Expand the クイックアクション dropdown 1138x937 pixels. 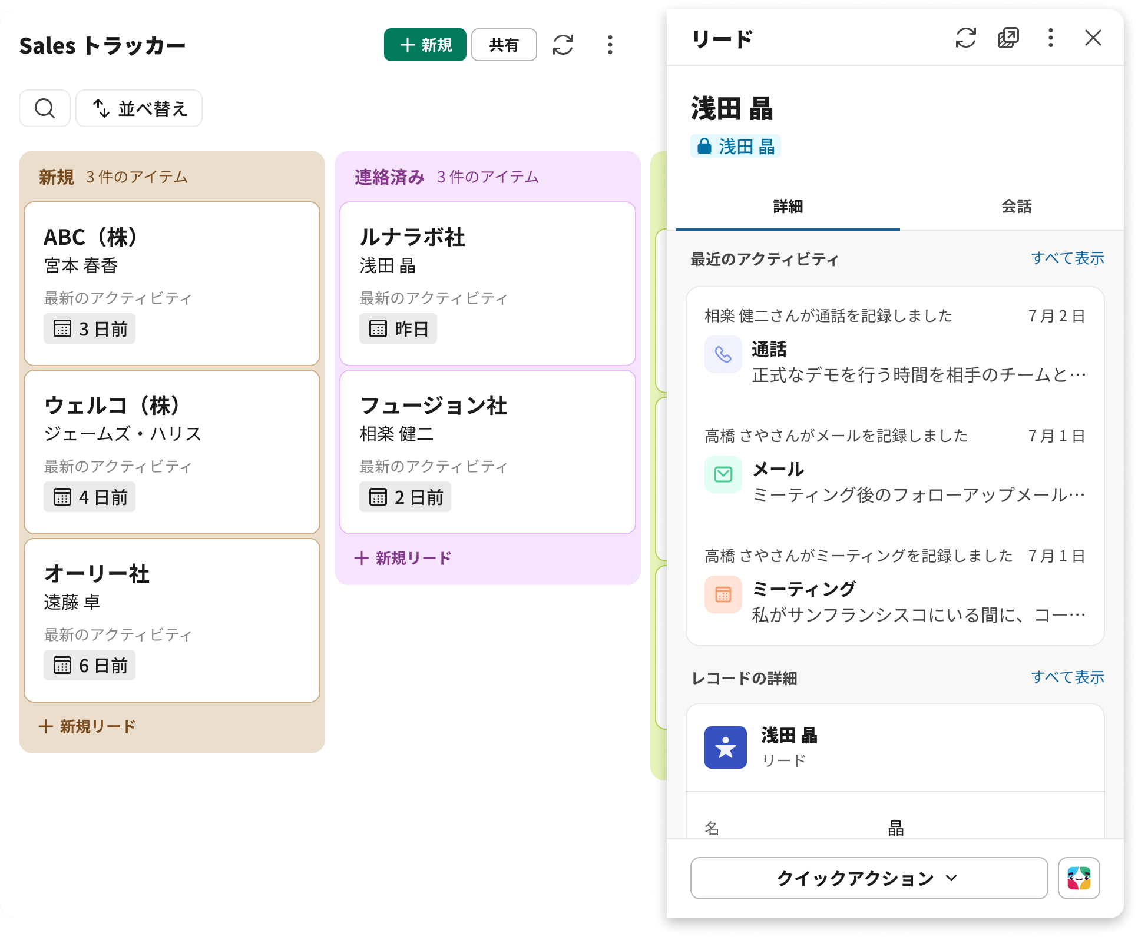tap(869, 878)
